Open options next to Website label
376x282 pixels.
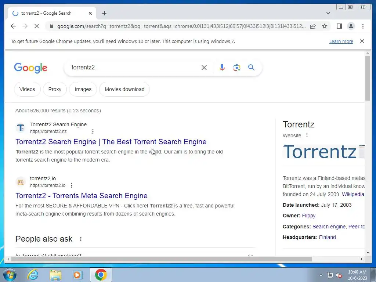307,135
